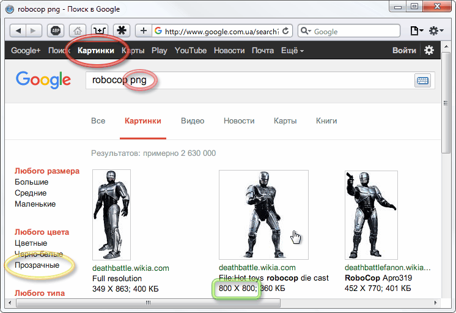
Task: Select the red Картинки results tab
Action: 143,120
